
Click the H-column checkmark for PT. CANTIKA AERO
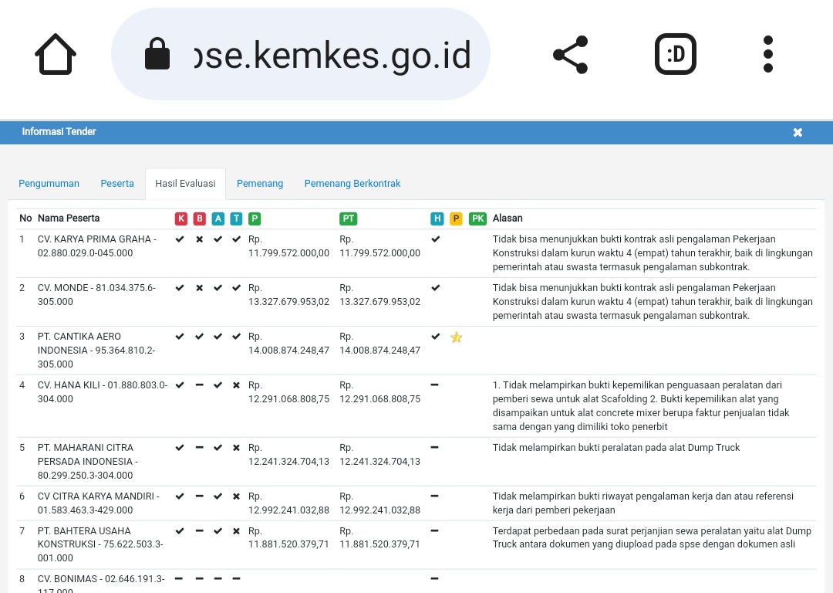click(436, 336)
